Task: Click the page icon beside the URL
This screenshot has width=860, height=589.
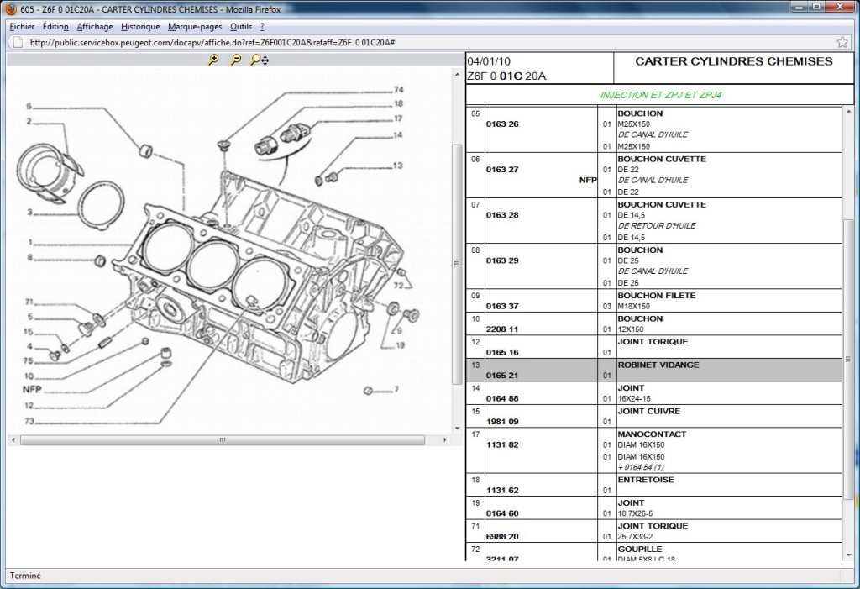Action: [17, 42]
